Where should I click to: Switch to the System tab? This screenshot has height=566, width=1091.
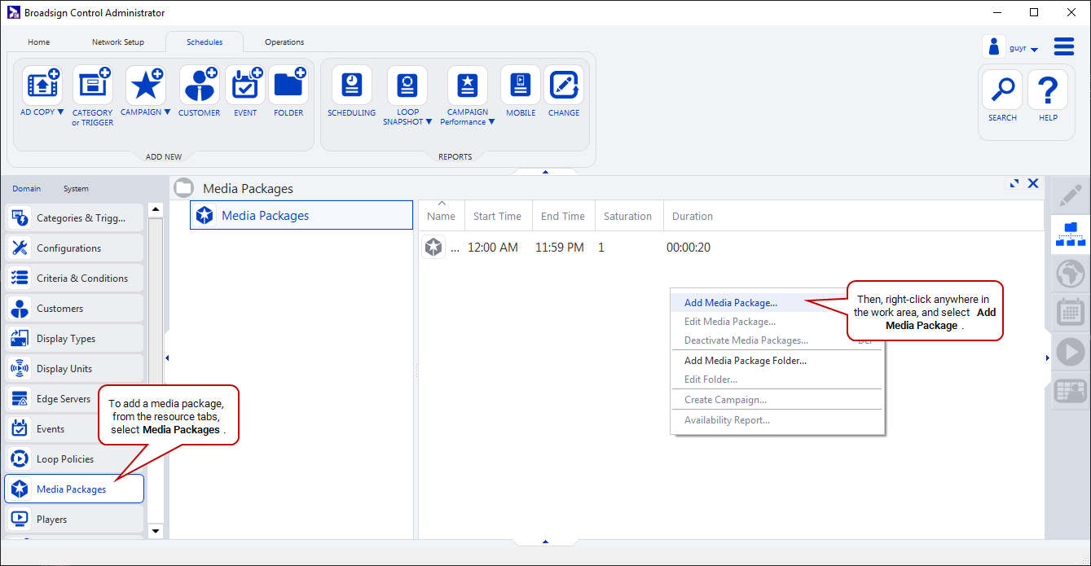tap(76, 189)
